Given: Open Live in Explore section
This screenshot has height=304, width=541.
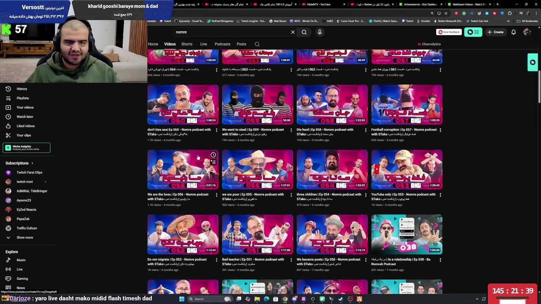Looking at the screenshot, I should [x=19, y=269].
